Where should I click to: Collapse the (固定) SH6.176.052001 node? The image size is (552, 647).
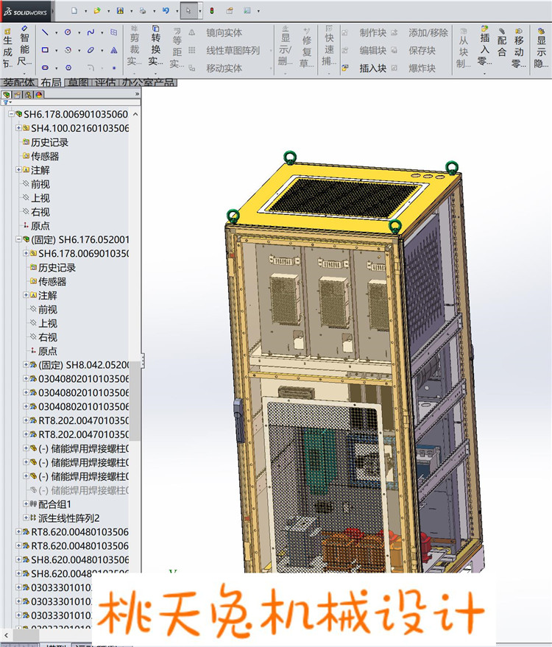tap(18, 239)
